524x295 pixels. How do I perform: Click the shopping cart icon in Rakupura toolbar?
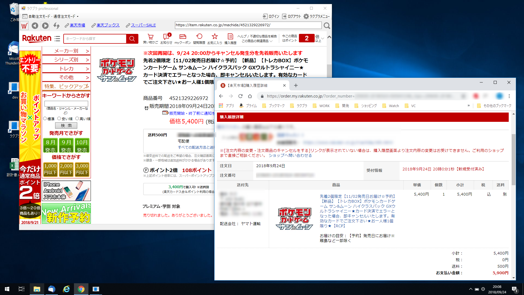pyautogui.click(x=24, y=26)
